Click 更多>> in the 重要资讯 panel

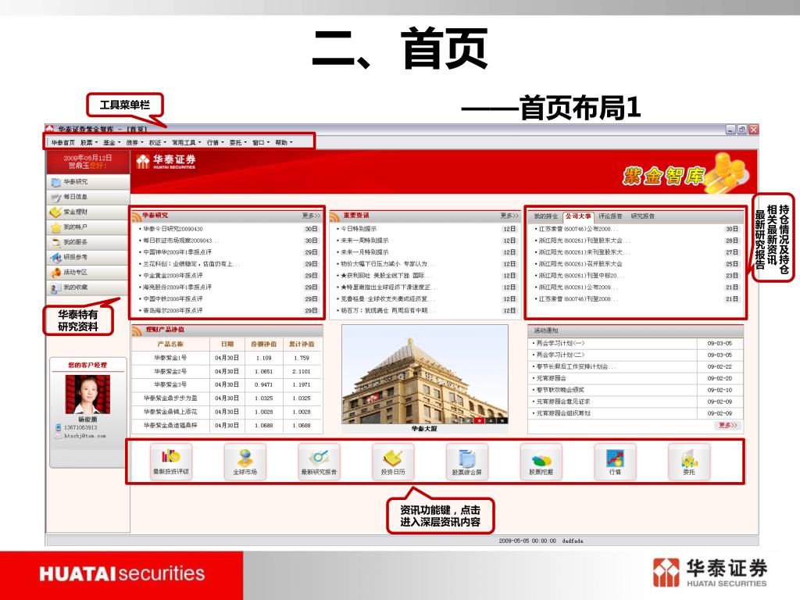coord(509,216)
